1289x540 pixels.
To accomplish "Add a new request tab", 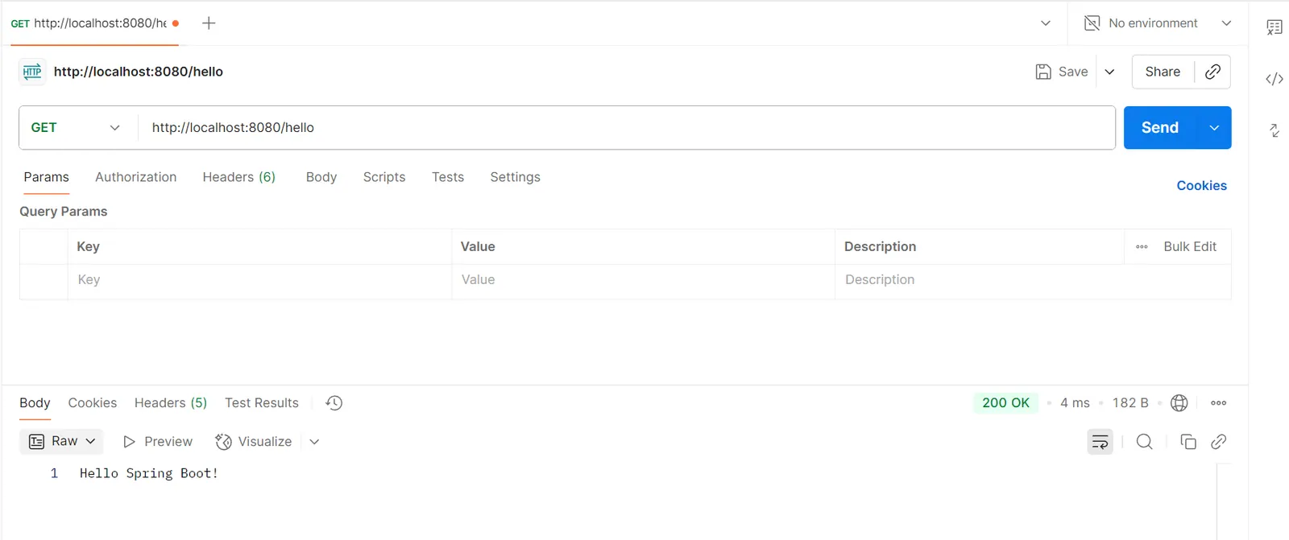I will [209, 23].
